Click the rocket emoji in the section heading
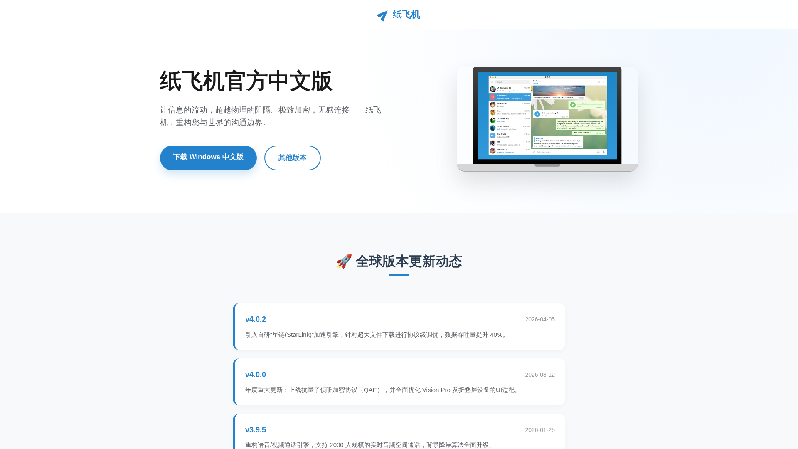Screen dimensions: 798x449 [344, 262]
